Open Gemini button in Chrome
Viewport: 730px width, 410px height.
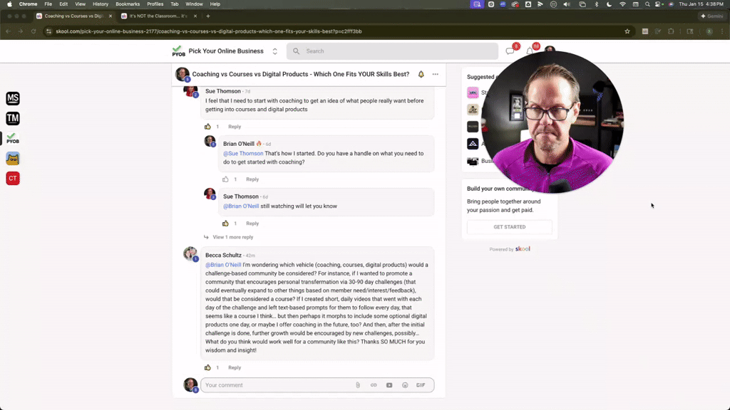point(712,16)
